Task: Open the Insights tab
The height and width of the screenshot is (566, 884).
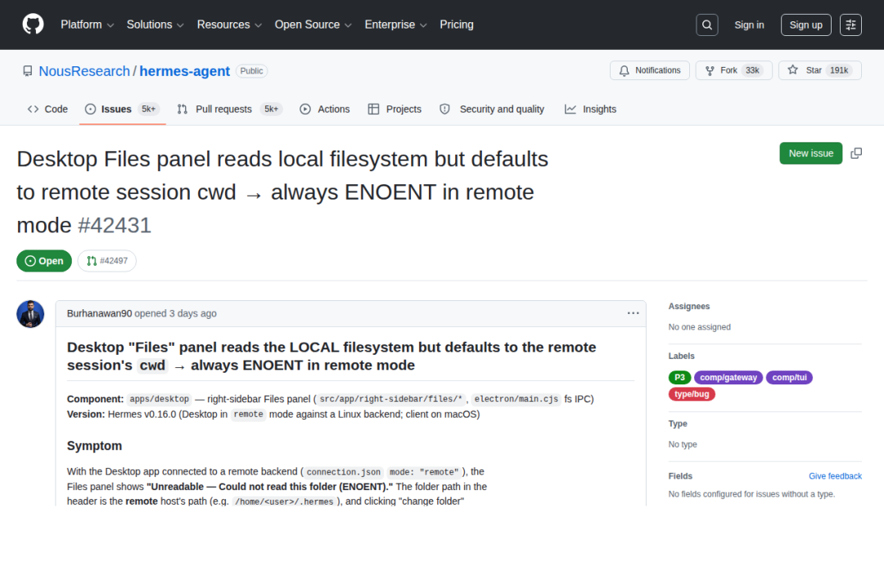Action: (x=590, y=110)
